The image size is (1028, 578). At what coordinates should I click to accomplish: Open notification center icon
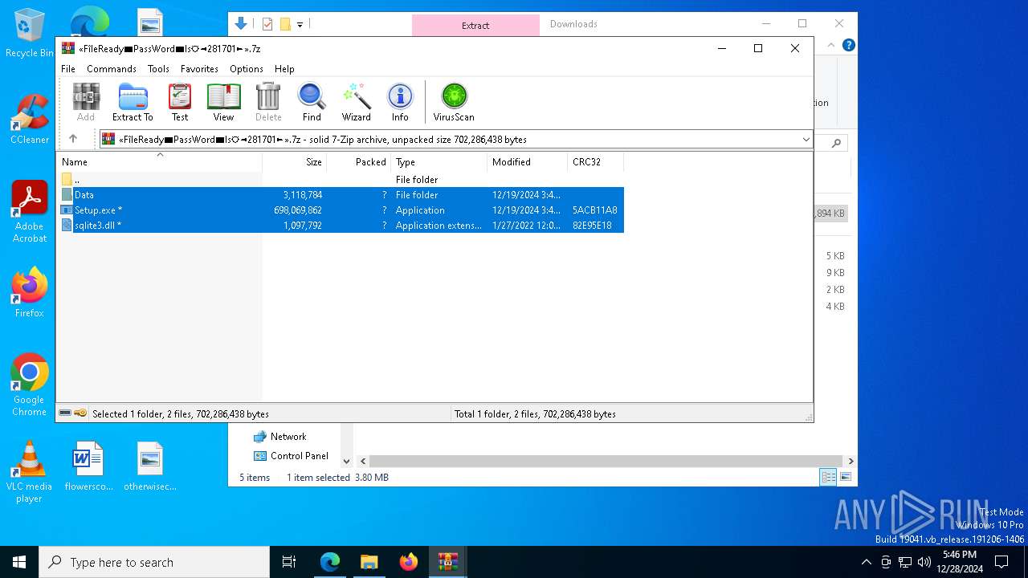click(1001, 562)
